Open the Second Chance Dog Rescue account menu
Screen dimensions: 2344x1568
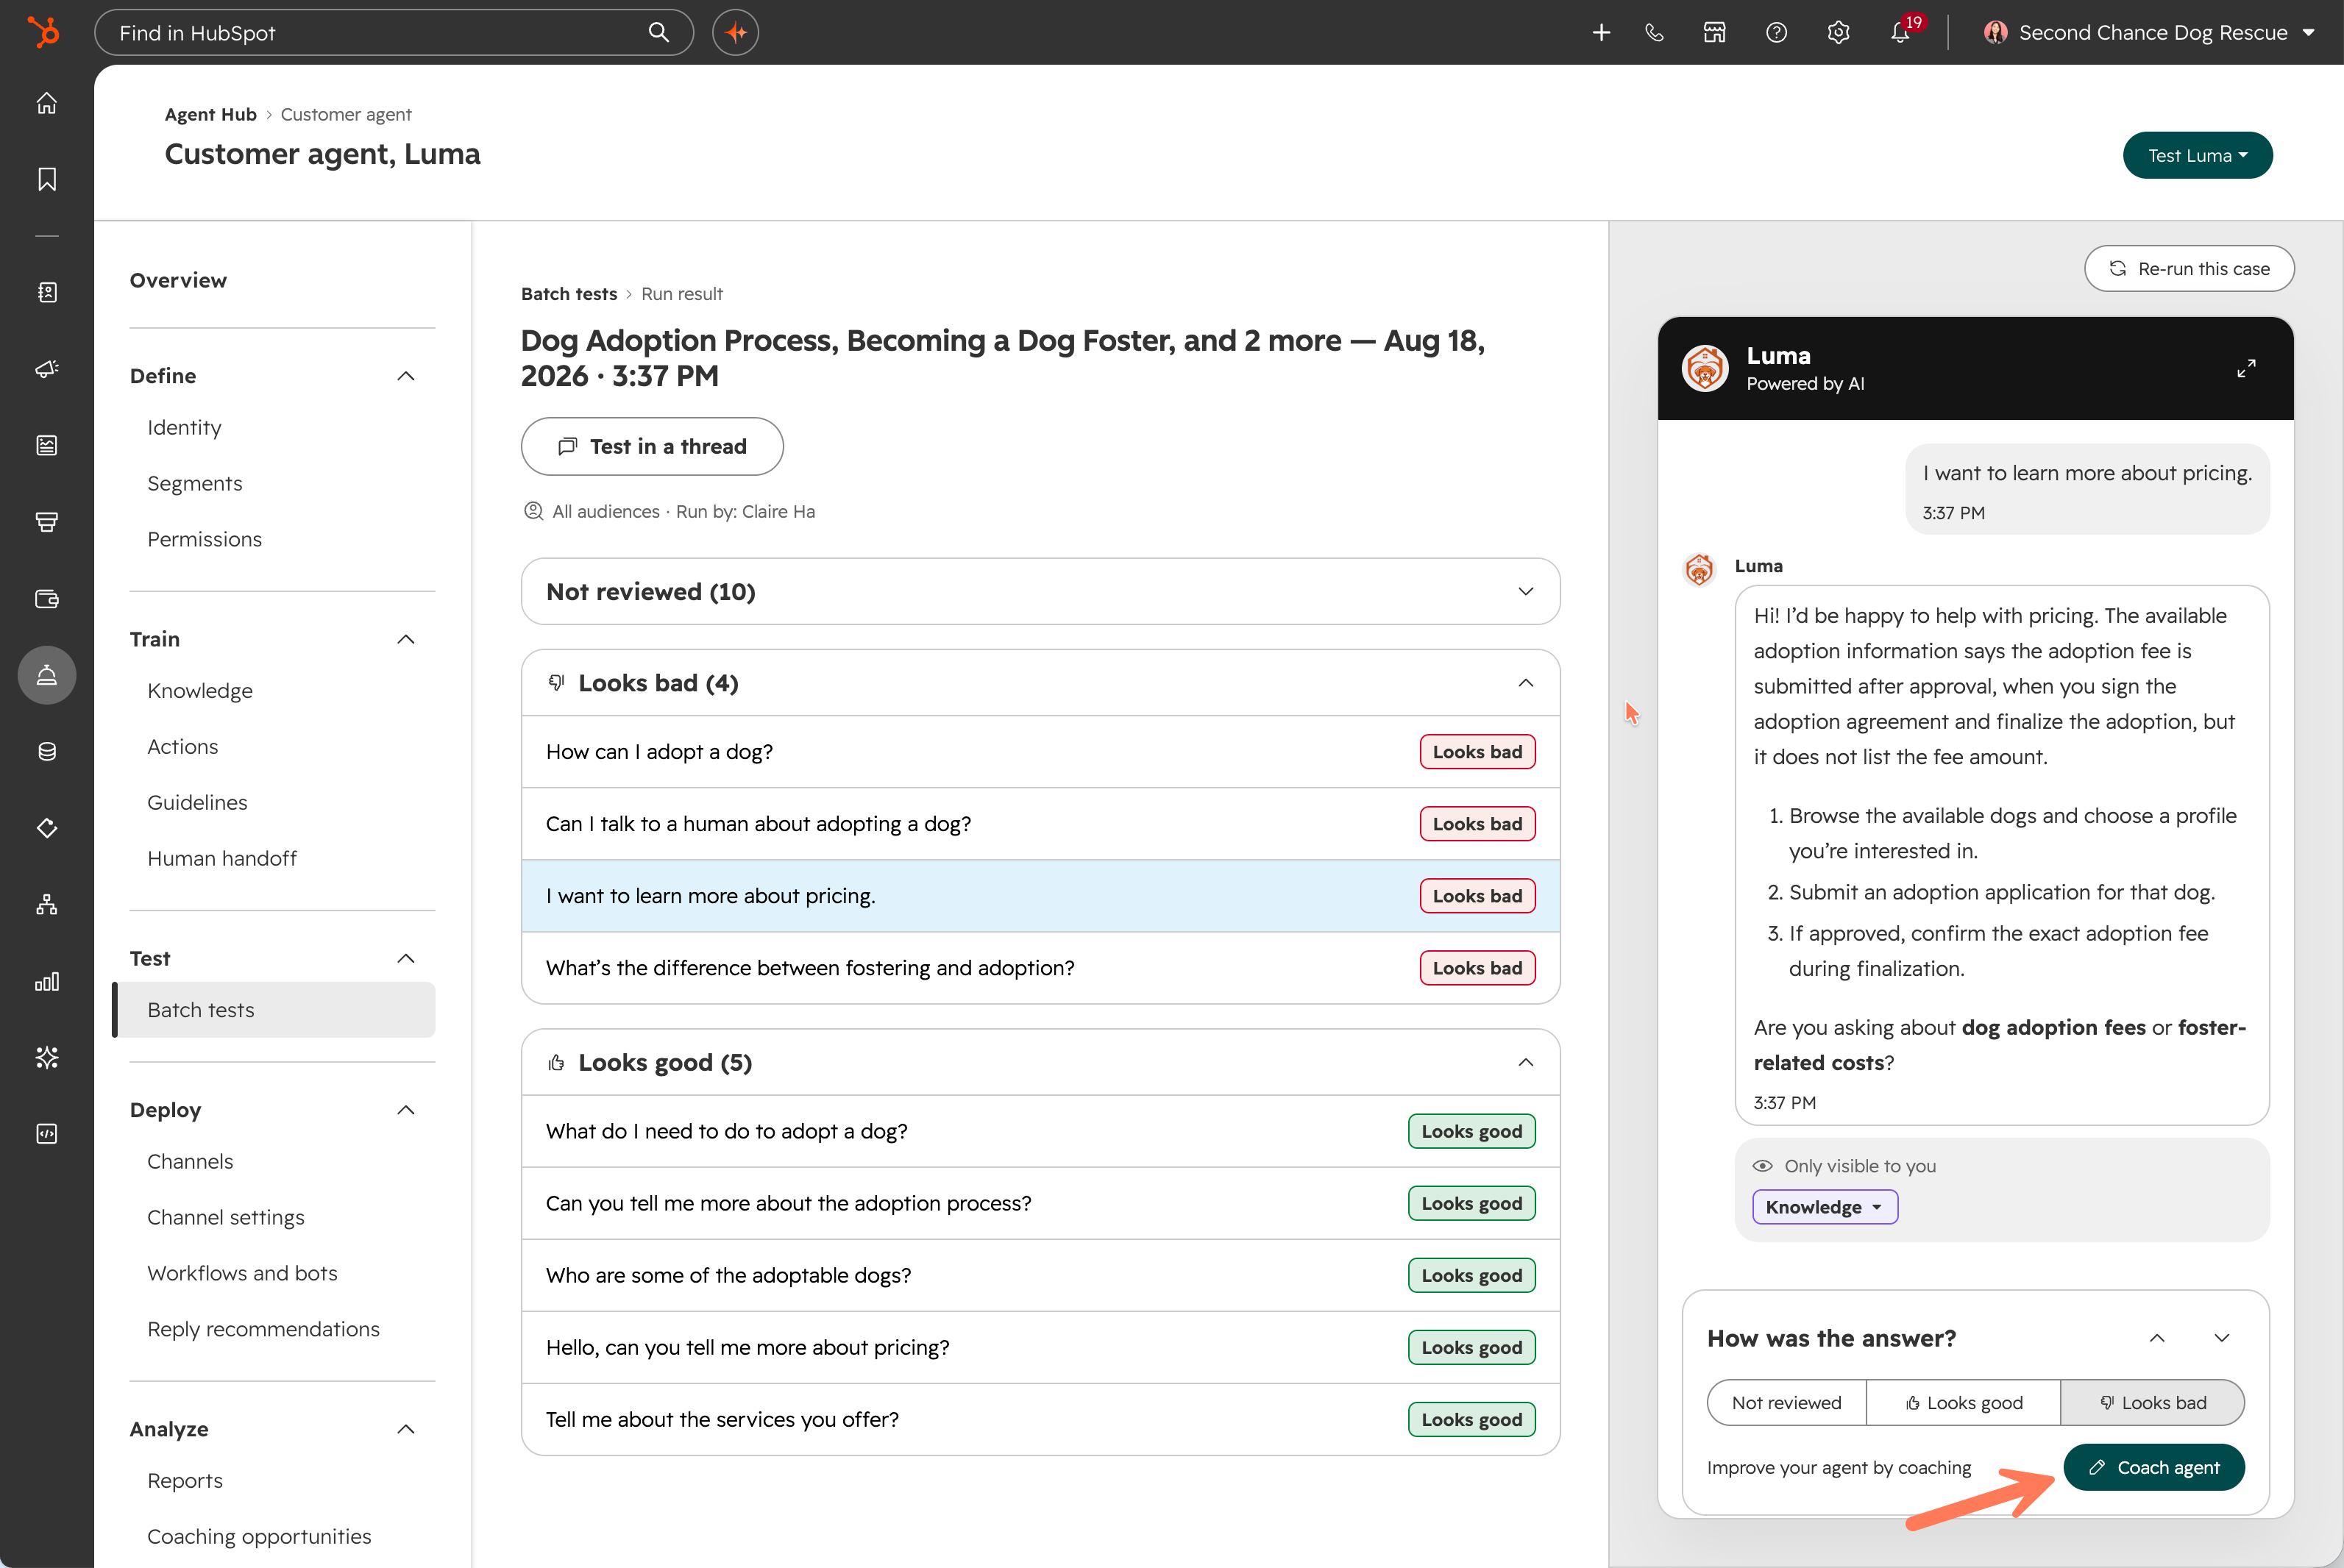(2150, 32)
